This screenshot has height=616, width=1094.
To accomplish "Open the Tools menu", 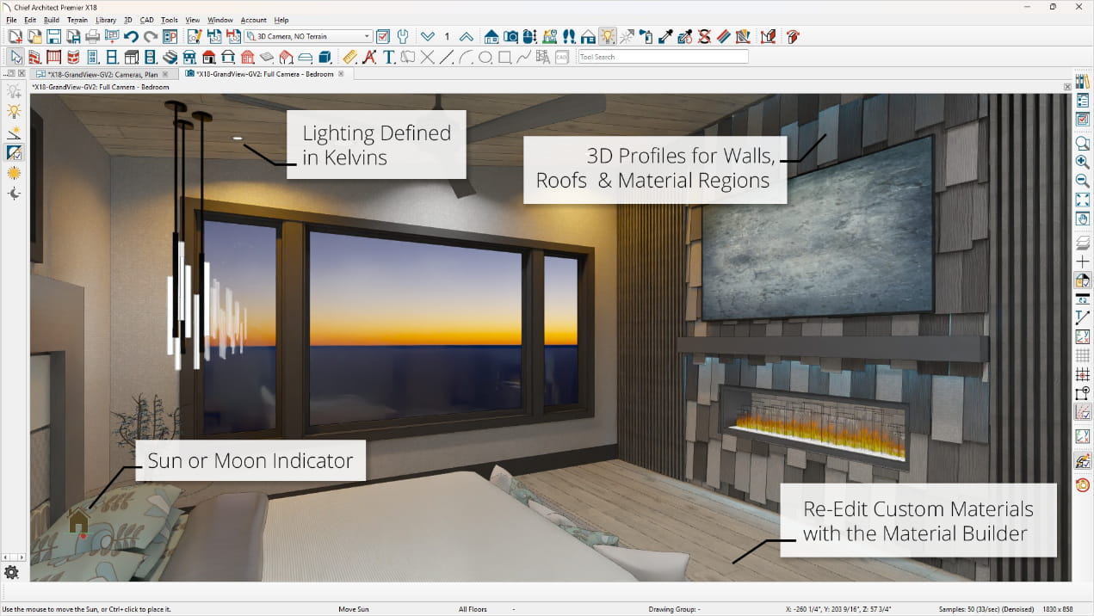I will pos(170,20).
